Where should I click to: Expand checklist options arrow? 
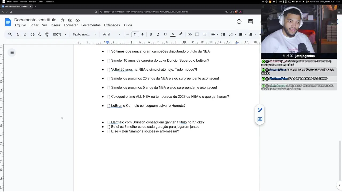pyautogui.click(x=235, y=34)
